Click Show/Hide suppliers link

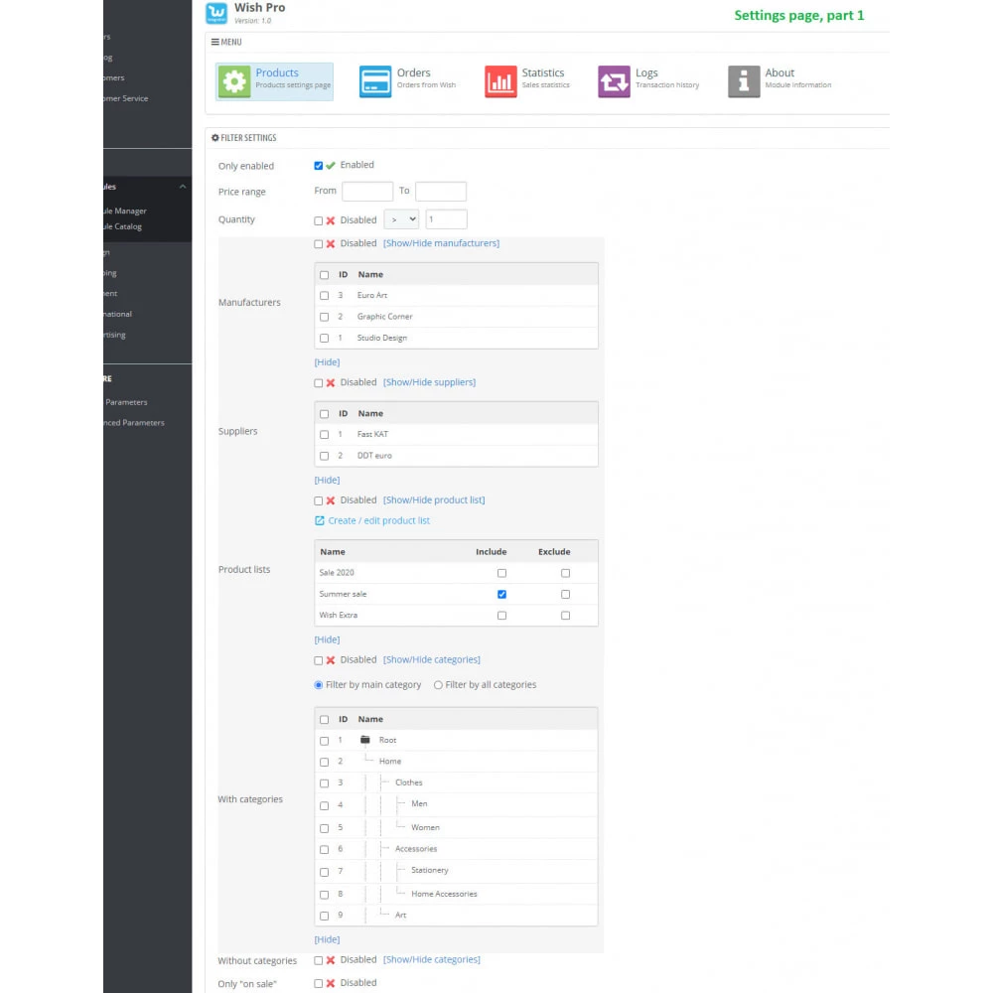coord(429,382)
